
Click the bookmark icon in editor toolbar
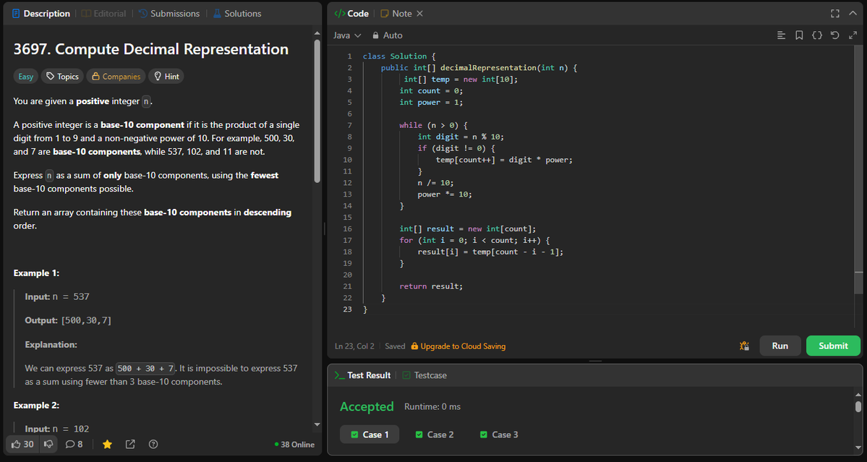click(799, 35)
